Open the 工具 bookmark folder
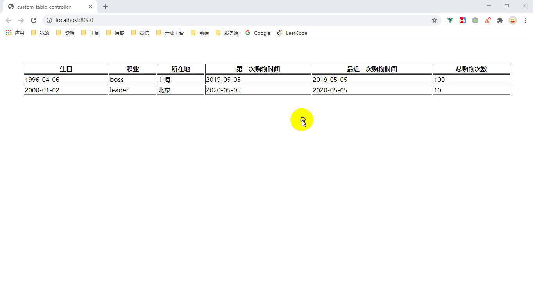Screen dimensions: 533x287 (x=90, y=33)
